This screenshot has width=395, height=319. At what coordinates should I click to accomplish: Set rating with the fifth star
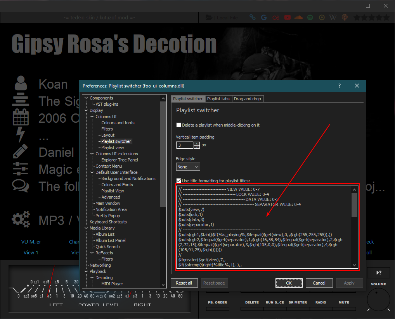tap(386, 17)
